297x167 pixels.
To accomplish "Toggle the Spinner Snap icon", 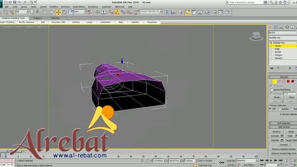I will coord(129,13).
